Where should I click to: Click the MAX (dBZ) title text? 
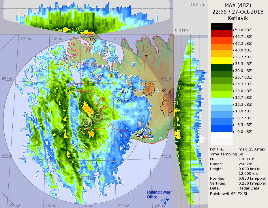238,5
